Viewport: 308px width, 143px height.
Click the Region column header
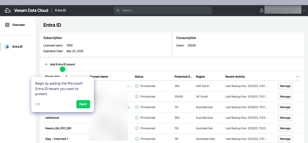pos(200,77)
